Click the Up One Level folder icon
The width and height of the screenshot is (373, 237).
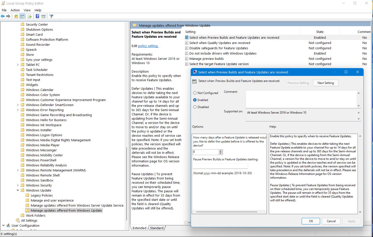[x=16, y=16]
